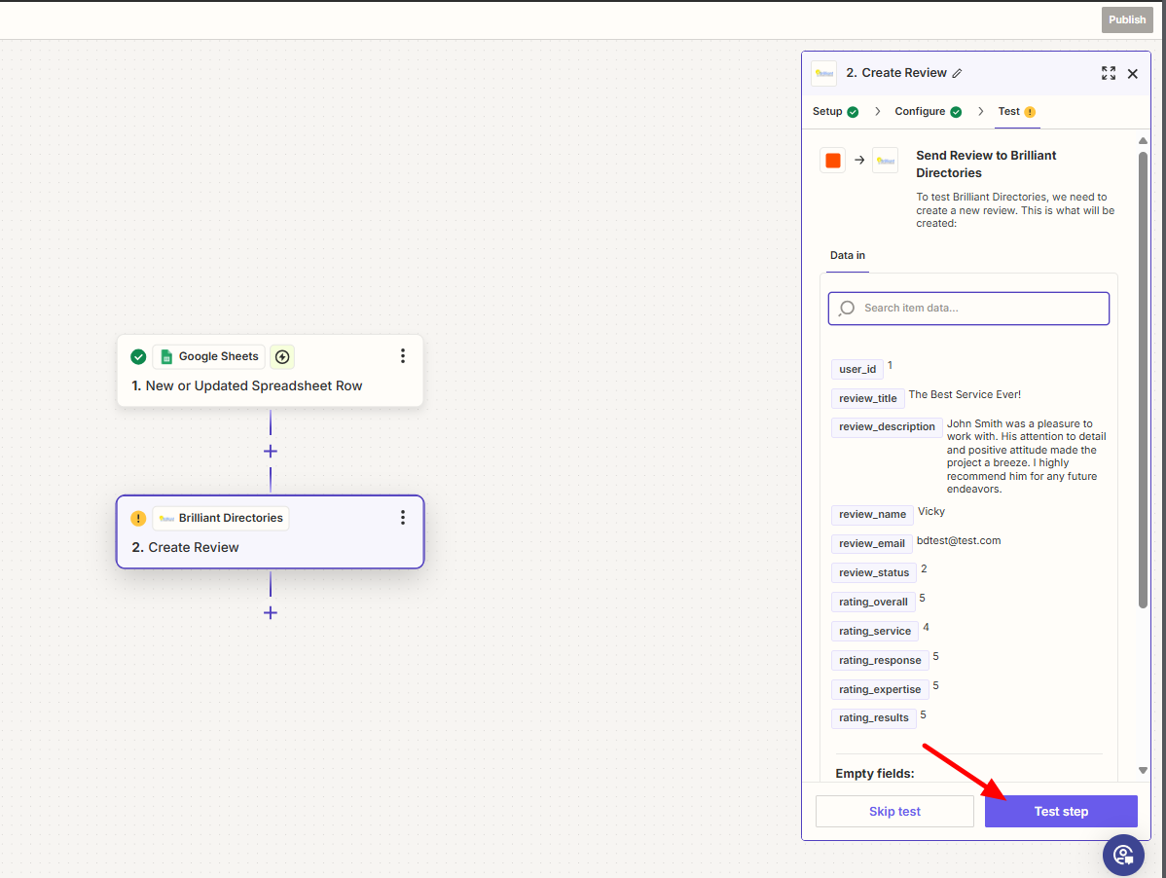Select the Google Sheets trigger step
The image size is (1166, 878).
tap(270, 370)
